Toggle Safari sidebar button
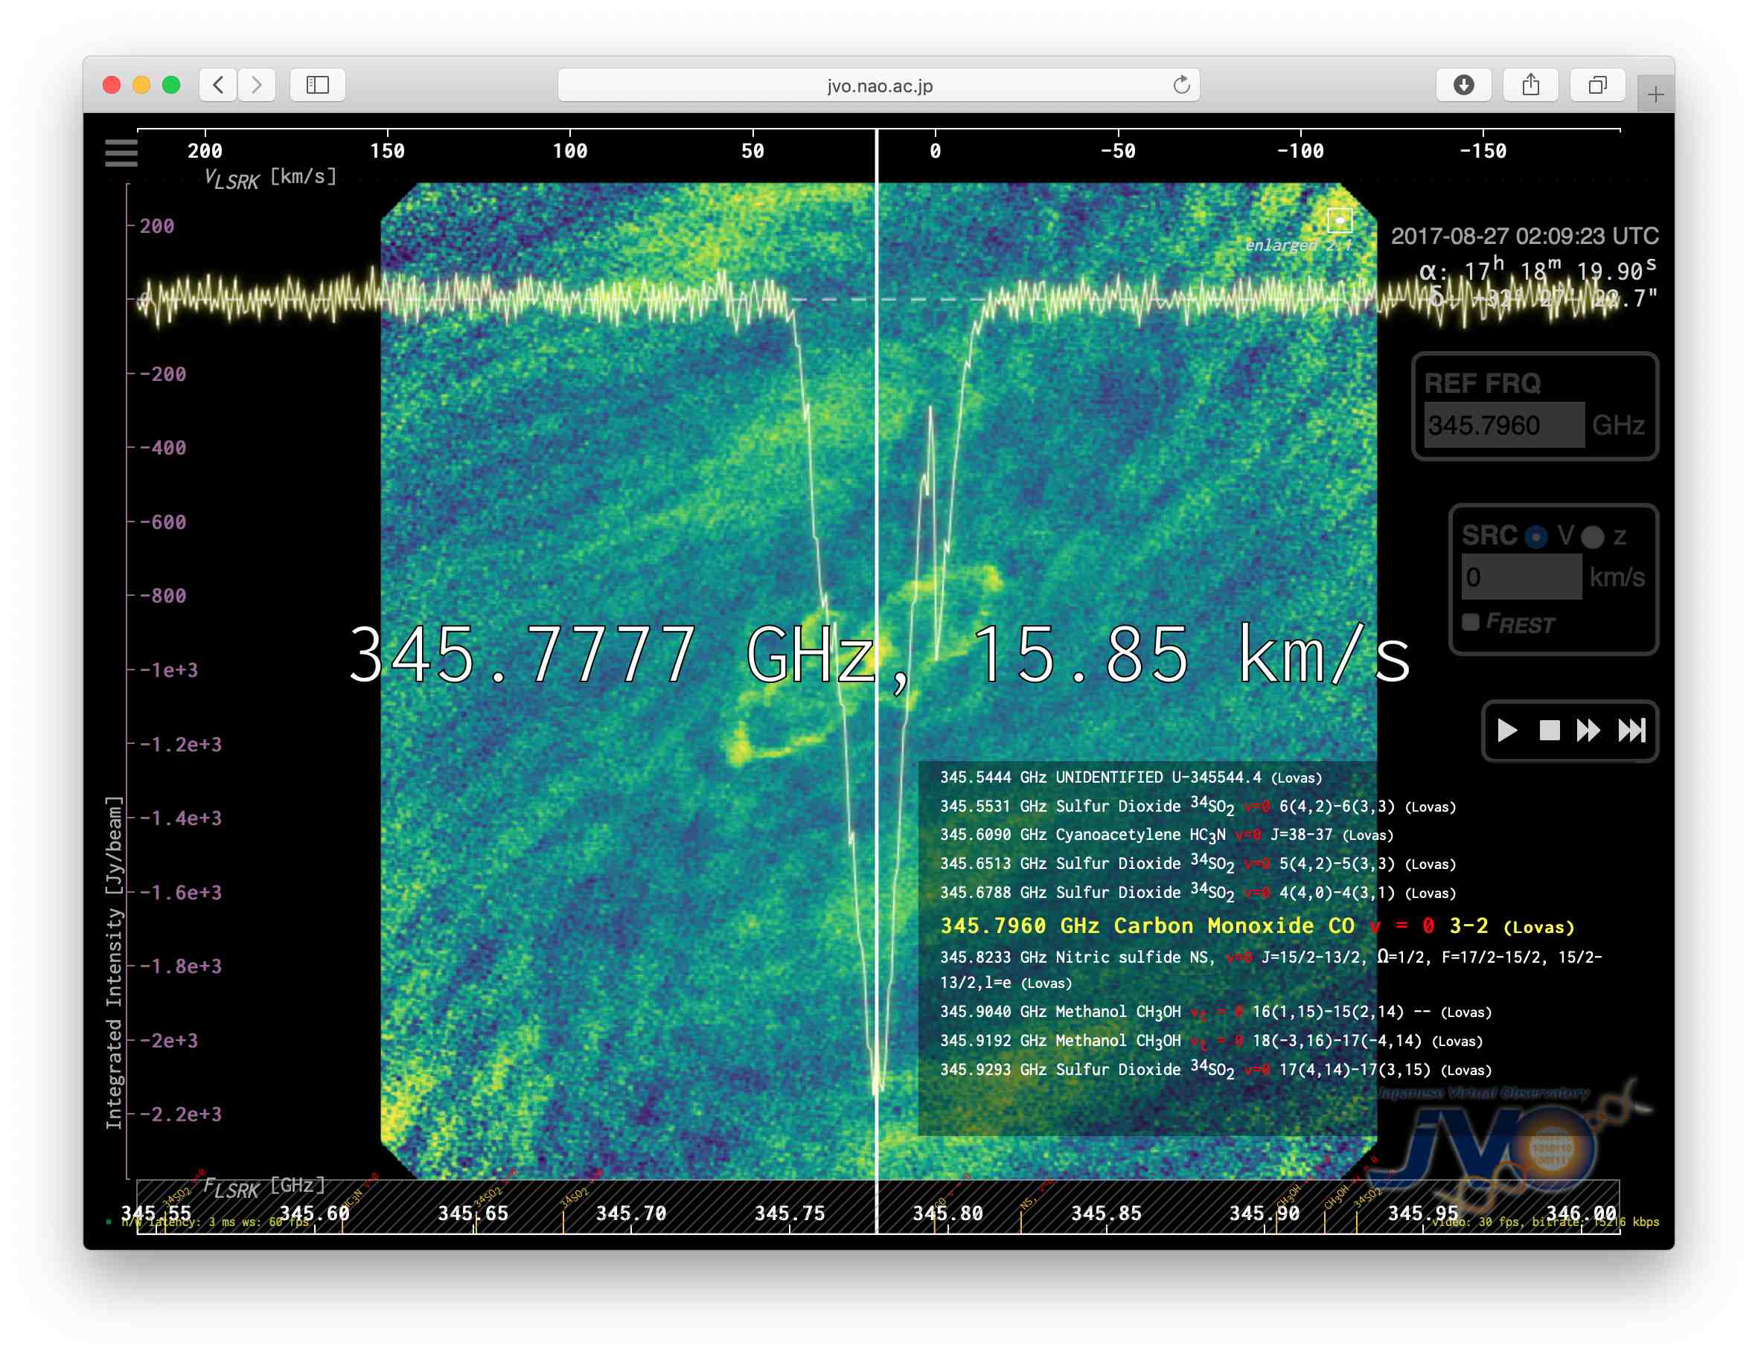The height and width of the screenshot is (1360, 1758). pos(317,85)
